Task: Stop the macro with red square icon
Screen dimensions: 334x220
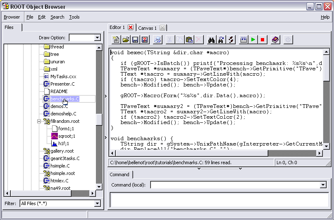Action: (262, 40)
